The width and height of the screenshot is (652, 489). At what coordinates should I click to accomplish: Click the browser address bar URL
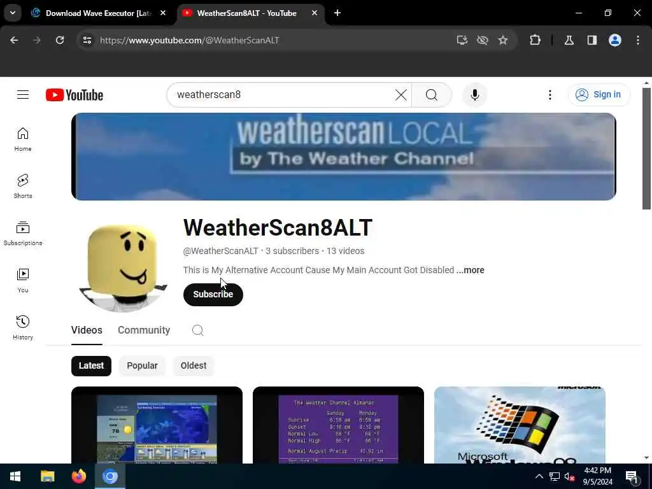[190, 40]
